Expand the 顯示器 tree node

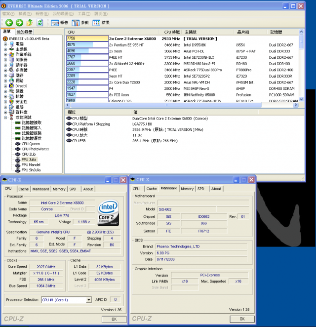pos(5,65)
